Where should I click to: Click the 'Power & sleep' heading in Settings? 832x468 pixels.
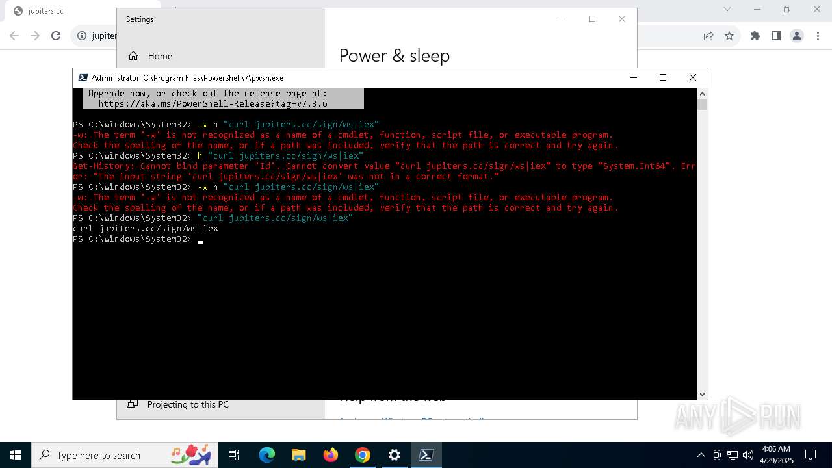coord(395,56)
